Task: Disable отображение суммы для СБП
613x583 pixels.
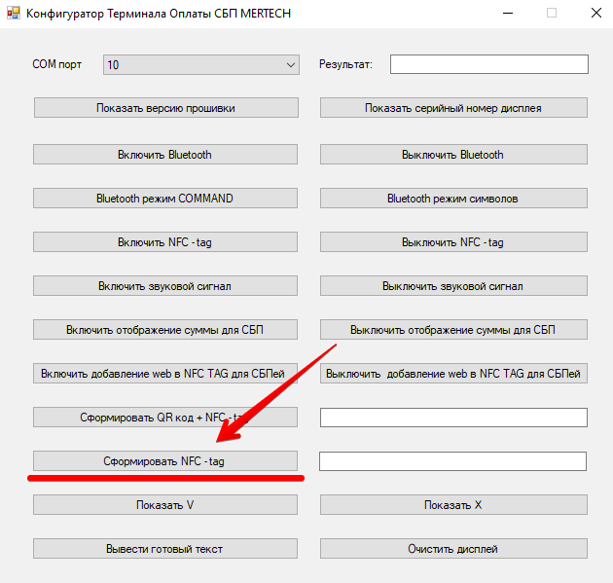Action: point(453,330)
